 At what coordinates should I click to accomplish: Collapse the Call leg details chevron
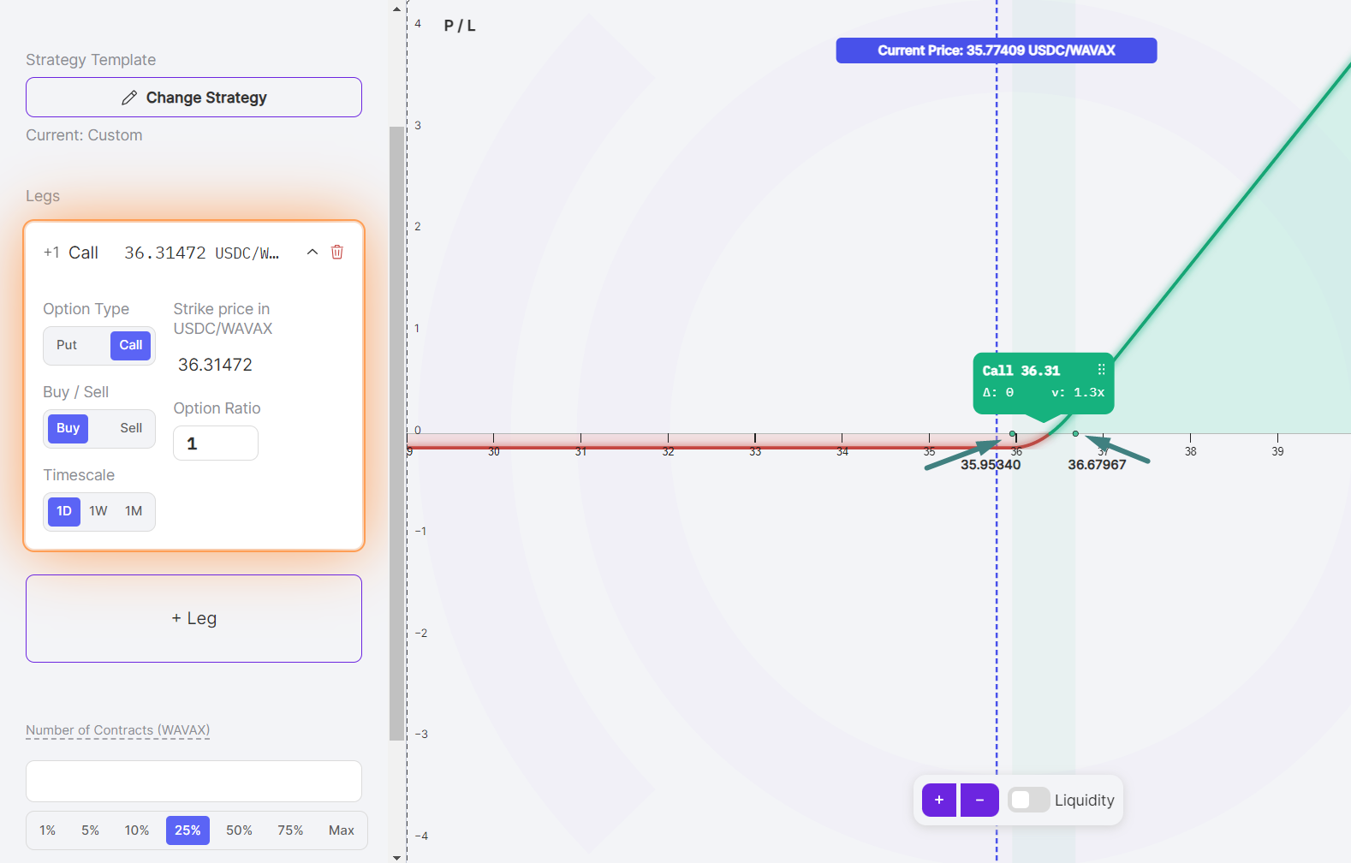point(312,252)
